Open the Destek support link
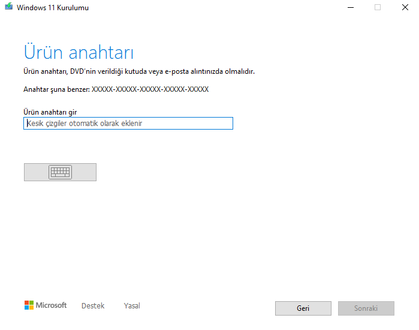Screen dimensions: 419x330 tap(93, 305)
